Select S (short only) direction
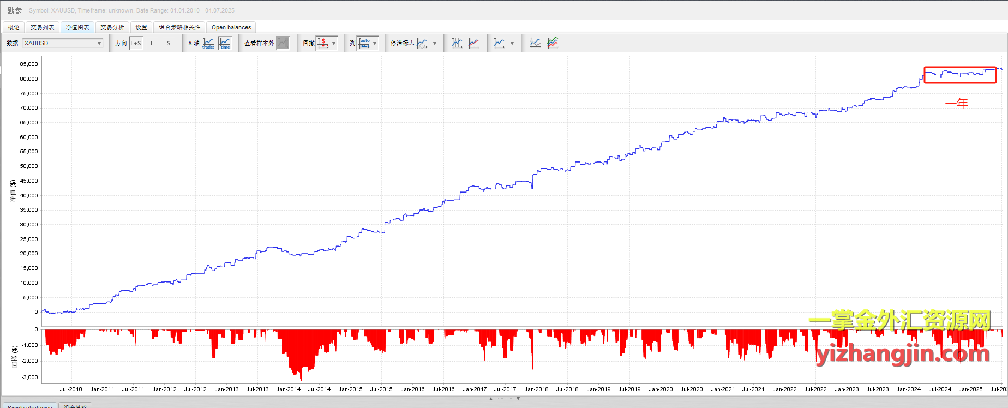The image size is (1008, 408). [x=169, y=43]
